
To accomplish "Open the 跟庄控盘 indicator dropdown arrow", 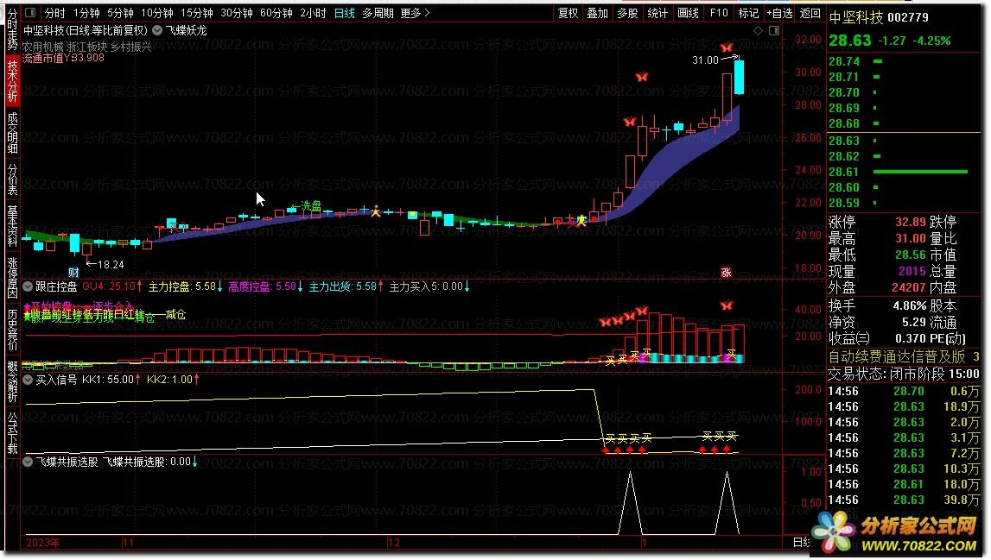I will pos(28,286).
